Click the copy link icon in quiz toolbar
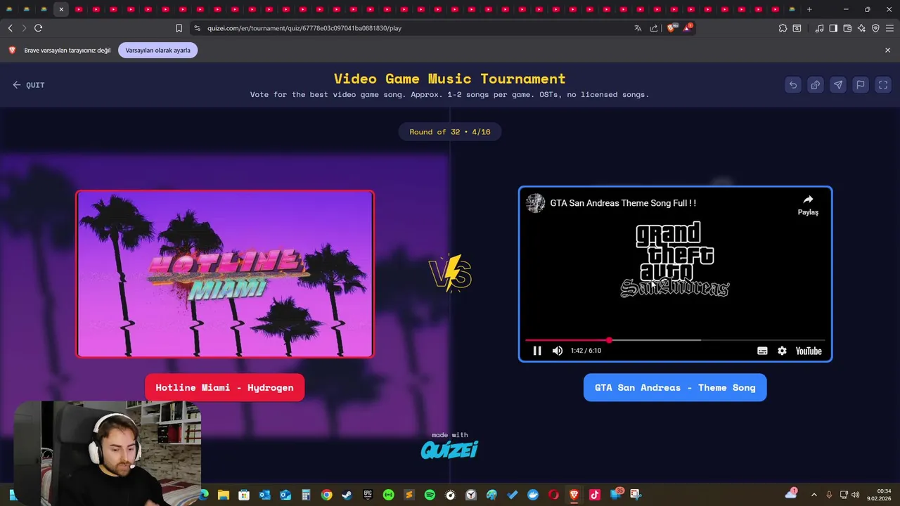The height and width of the screenshot is (506, 900). [816, 85]
